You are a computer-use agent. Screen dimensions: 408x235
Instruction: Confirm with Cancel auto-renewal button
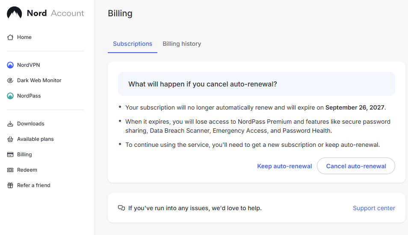point(356,166)
